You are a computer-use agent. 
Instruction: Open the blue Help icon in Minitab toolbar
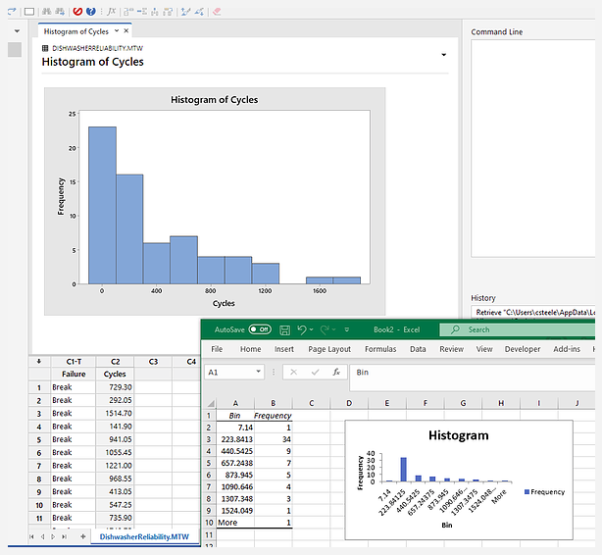click(x=90, y=12)
